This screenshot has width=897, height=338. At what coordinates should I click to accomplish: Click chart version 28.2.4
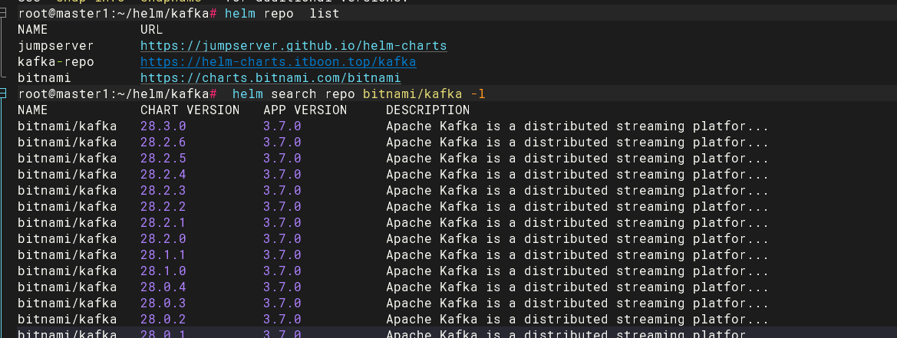(x=163, y=174)
